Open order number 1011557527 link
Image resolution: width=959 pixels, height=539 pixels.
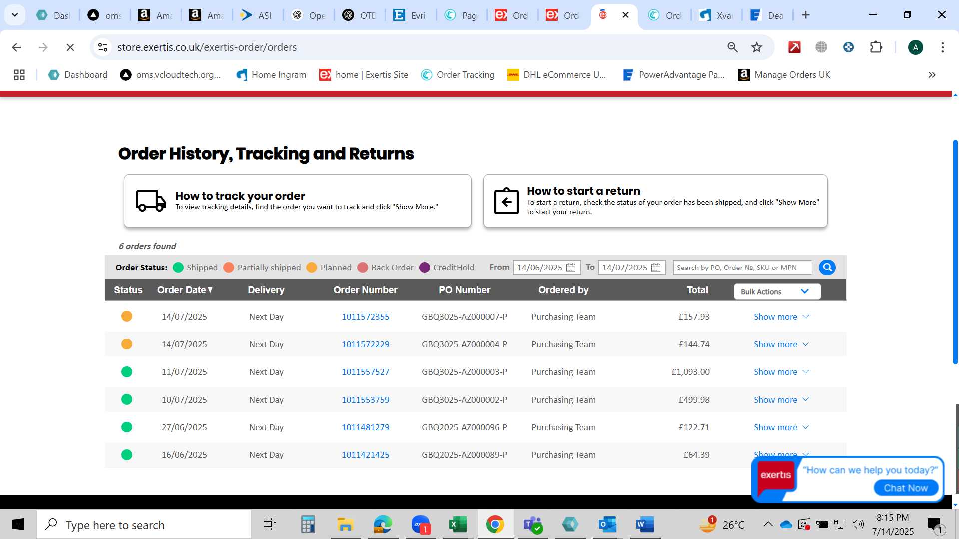click(365, 372)
